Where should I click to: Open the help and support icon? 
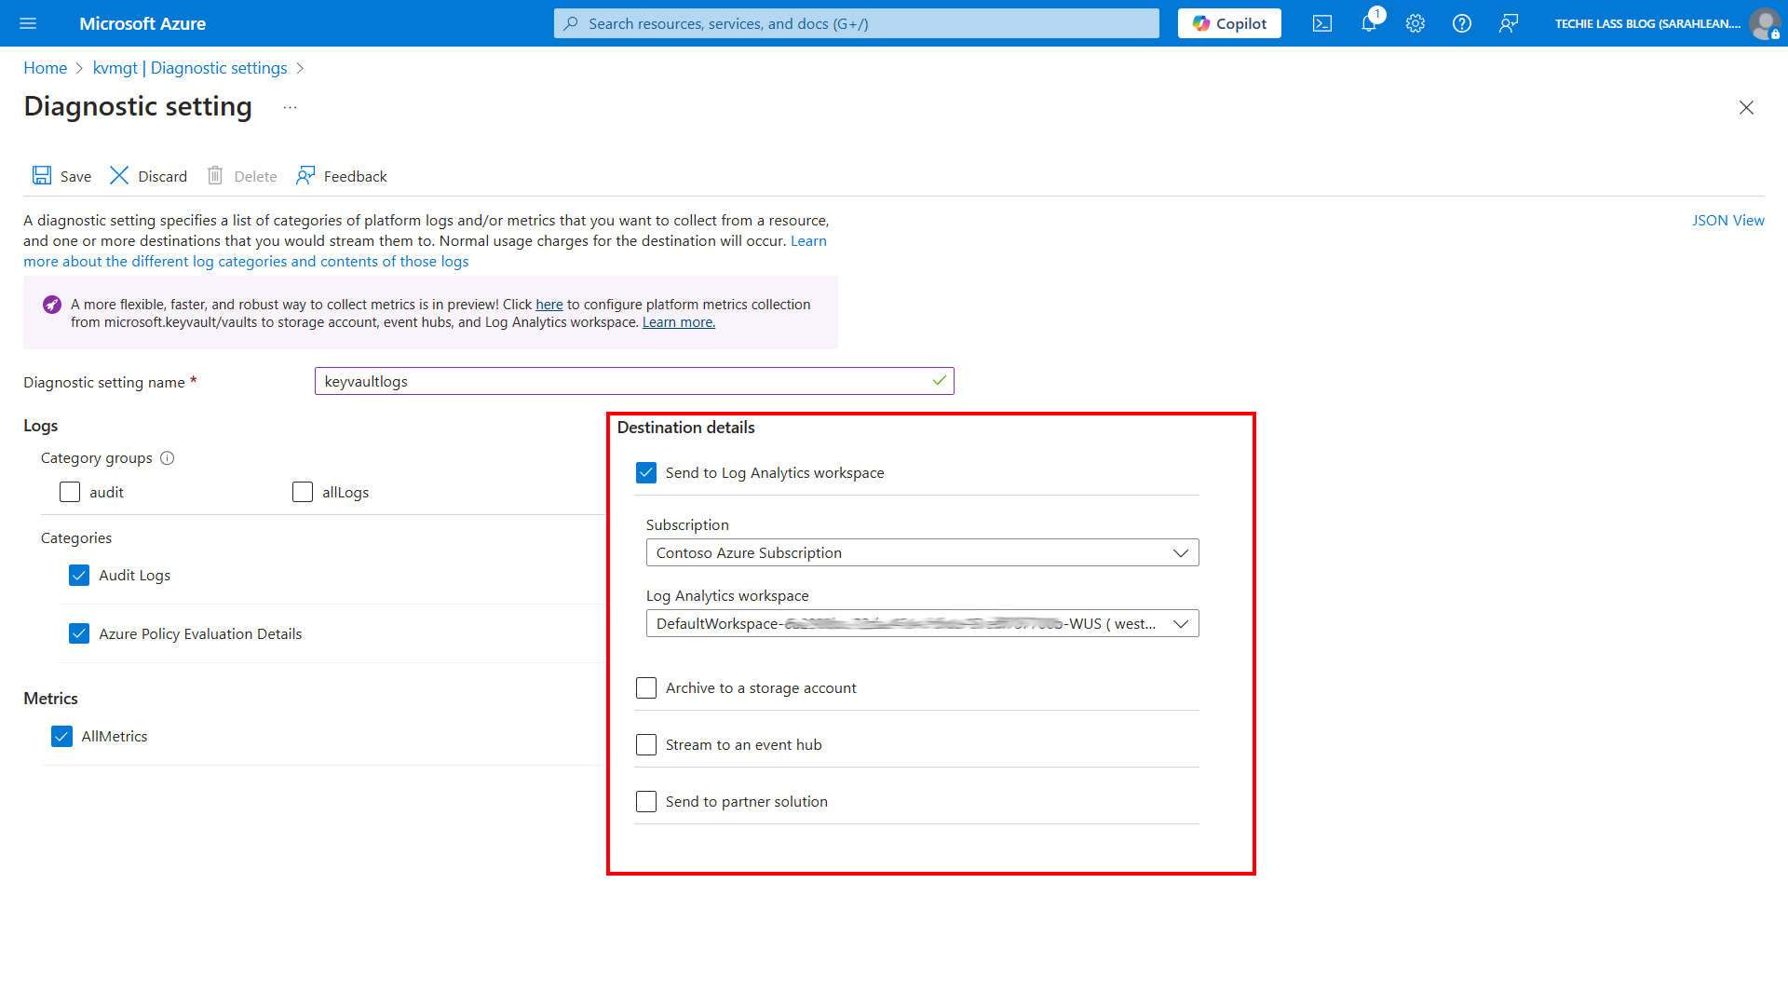(x=1461, y=23)
